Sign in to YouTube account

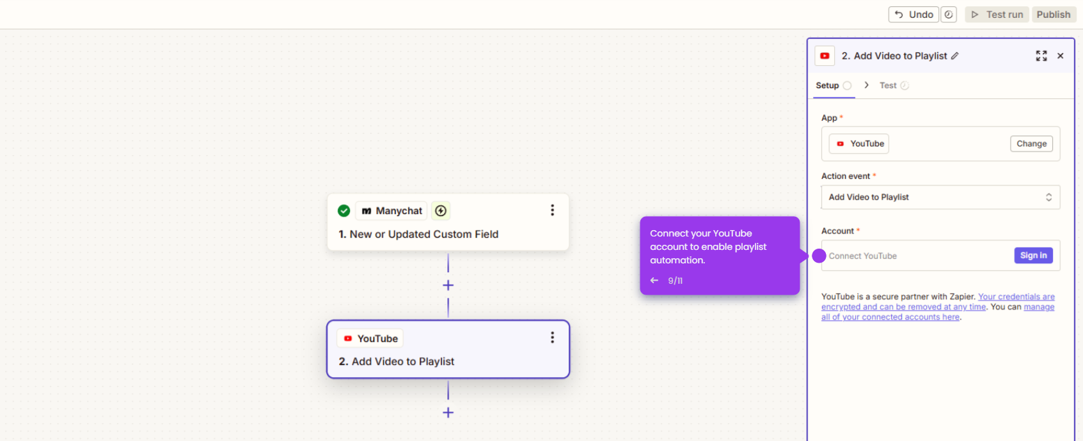coord(1033,256)
